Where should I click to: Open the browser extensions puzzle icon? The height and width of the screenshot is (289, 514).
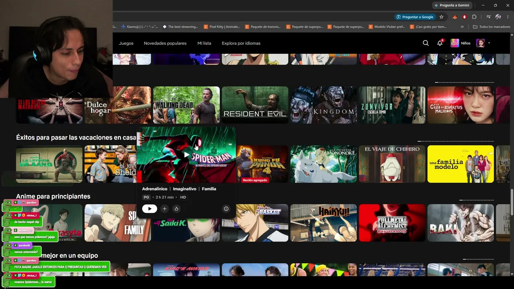click(x=474, y=17)
